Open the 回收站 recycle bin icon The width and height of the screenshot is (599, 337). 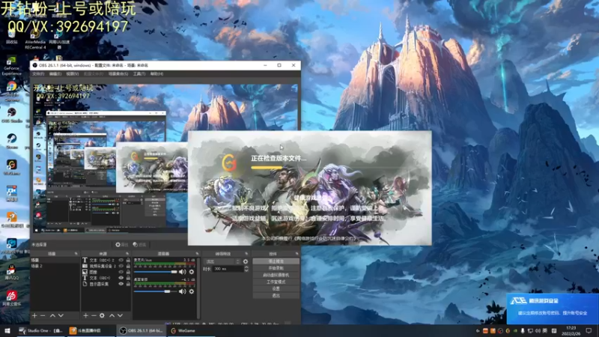coord(12,37)
